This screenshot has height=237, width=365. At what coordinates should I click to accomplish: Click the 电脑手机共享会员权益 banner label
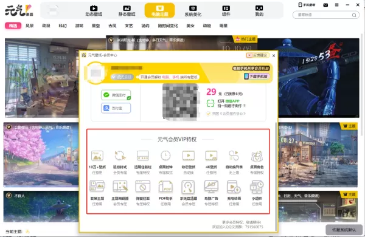251,69
